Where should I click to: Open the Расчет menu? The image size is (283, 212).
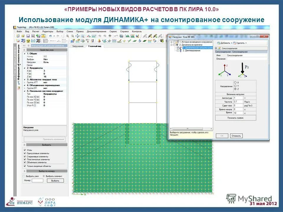(36, 32)
